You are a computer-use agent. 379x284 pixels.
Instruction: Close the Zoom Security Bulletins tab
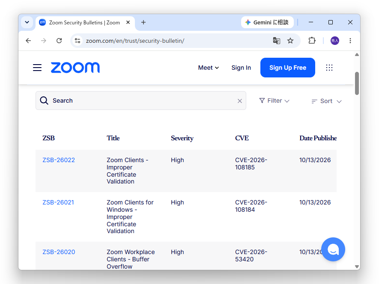[128, 22]
